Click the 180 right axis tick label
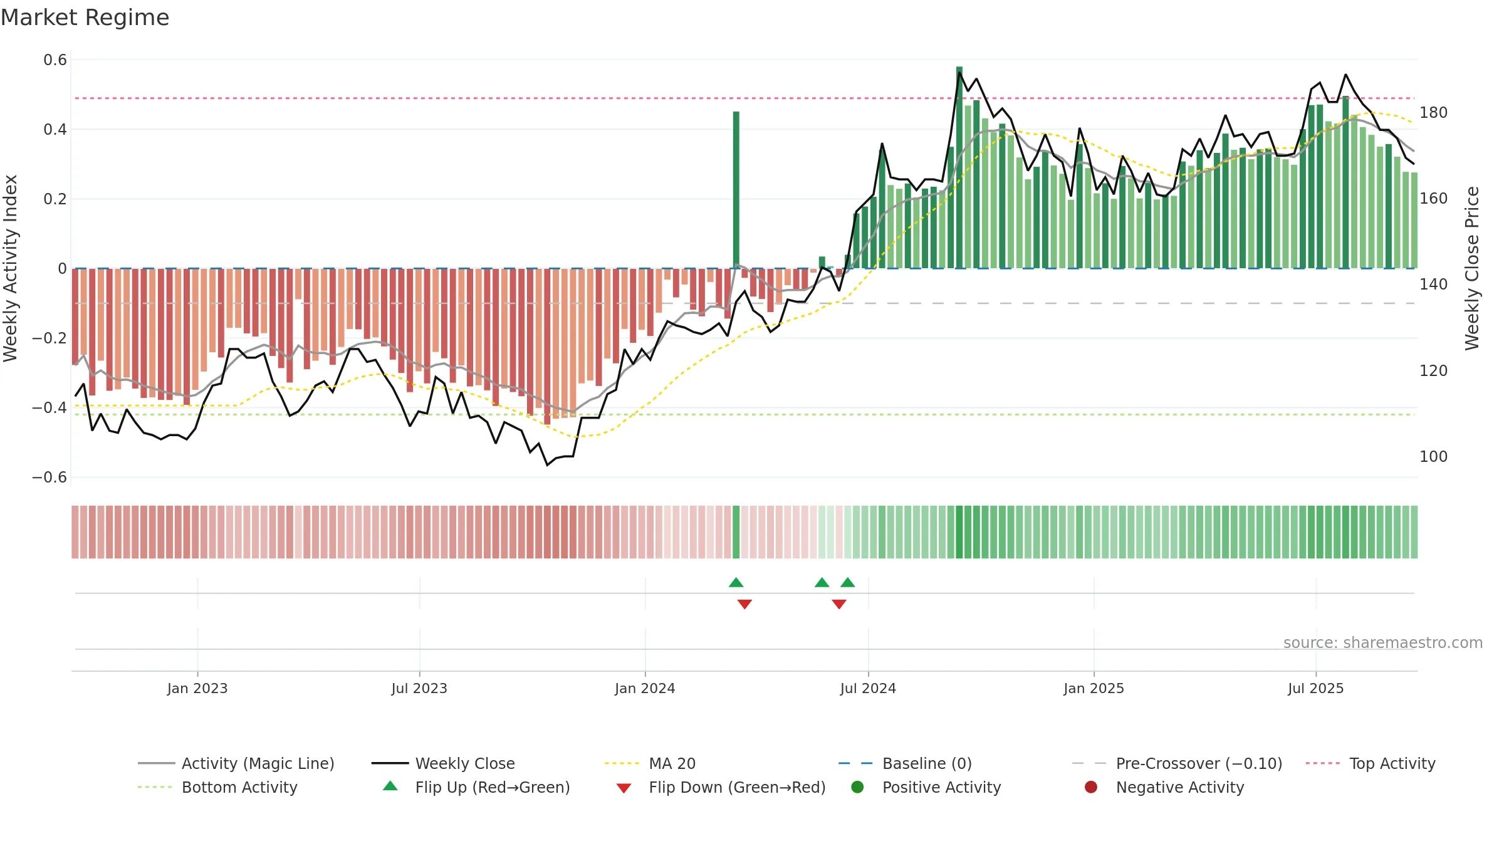The width and height of the screenshot is (1504, 846). 1434,113
